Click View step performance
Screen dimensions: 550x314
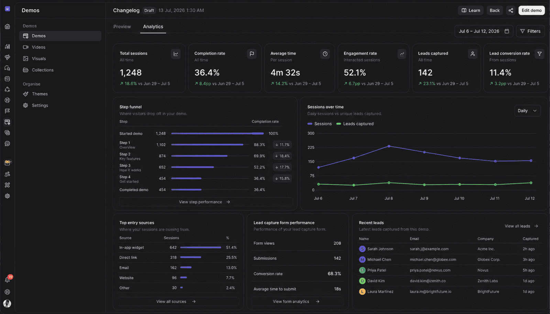click(x=206, y=202)
